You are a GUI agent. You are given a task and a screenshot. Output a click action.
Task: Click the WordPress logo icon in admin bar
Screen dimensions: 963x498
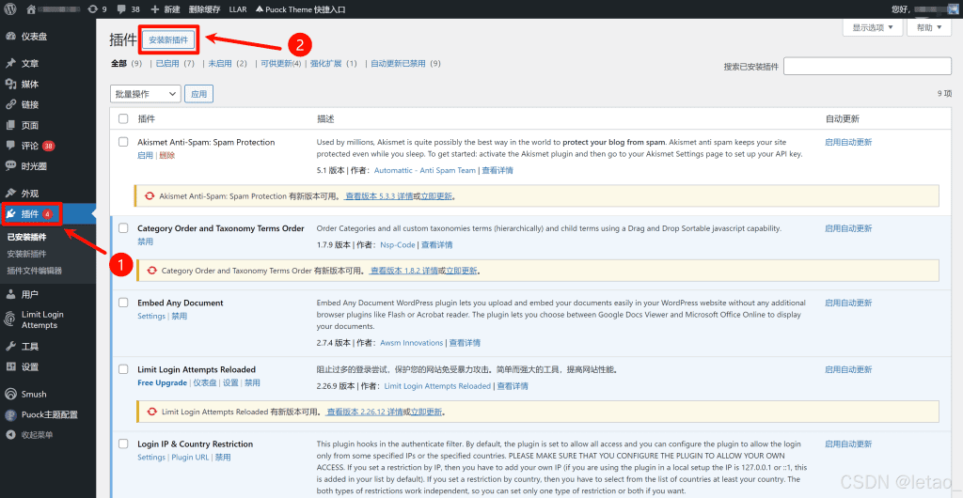10,8
